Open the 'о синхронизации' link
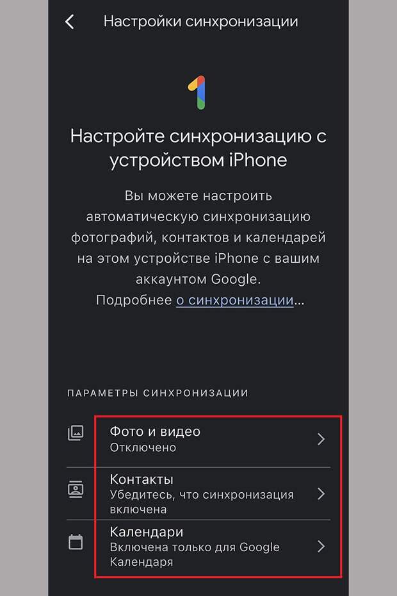The width and height of the screenshot is (397, 596). coord(235,300)
